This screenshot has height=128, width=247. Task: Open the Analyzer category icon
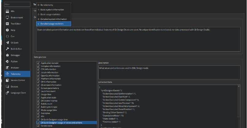pyautogui.click(x=7, y=68)
